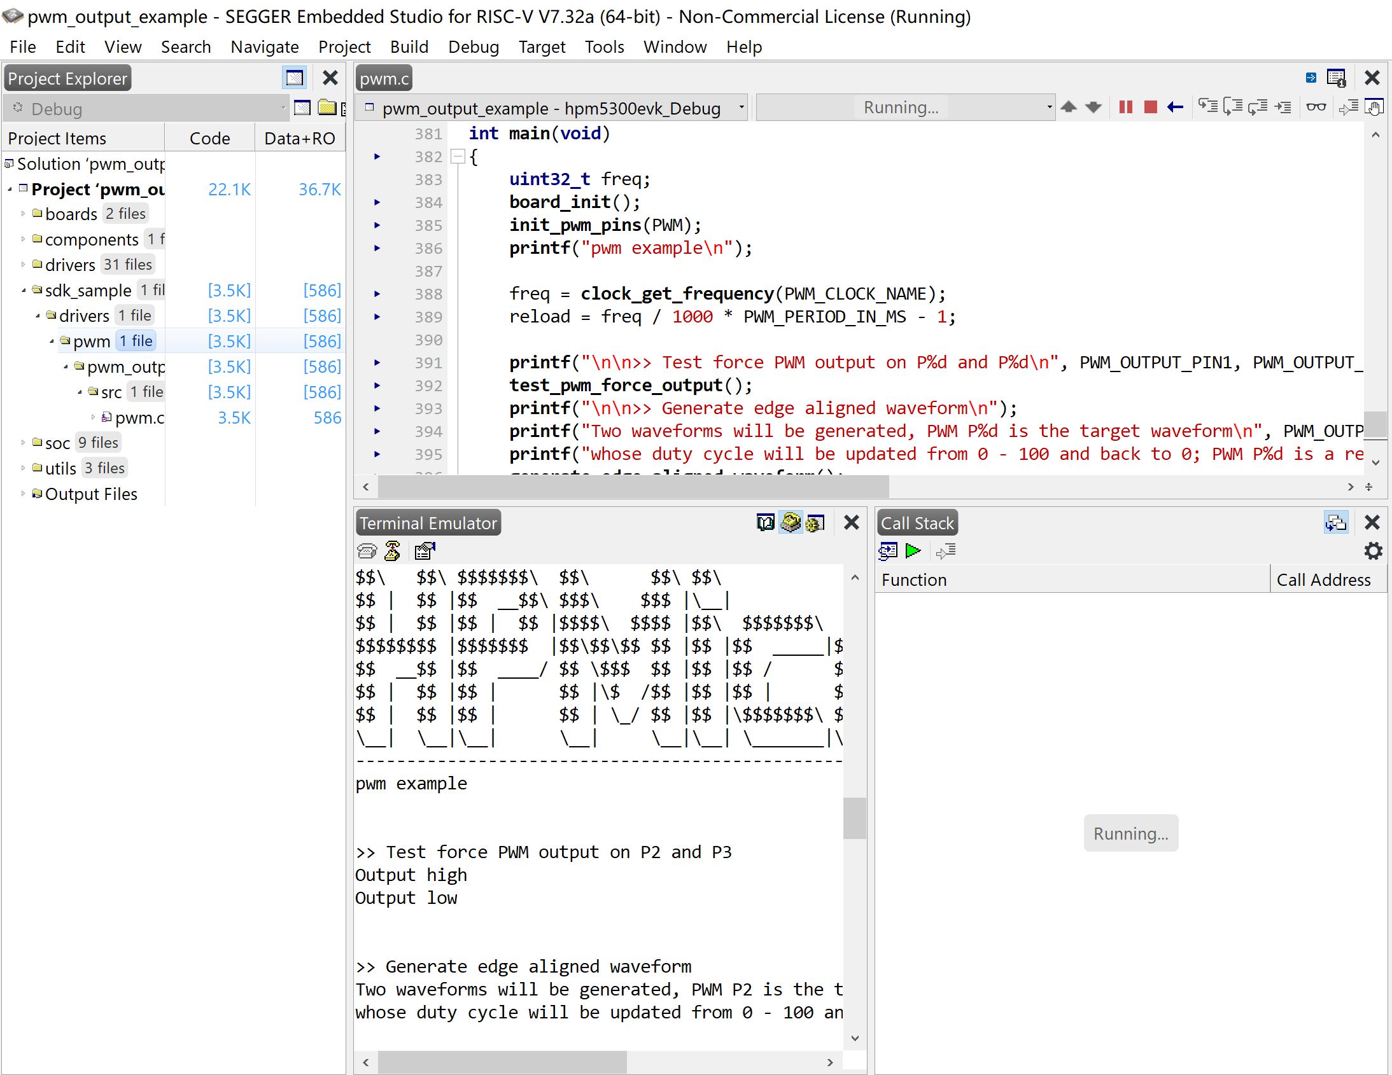Click the clear terminal document icon

(x=424, y=550)
